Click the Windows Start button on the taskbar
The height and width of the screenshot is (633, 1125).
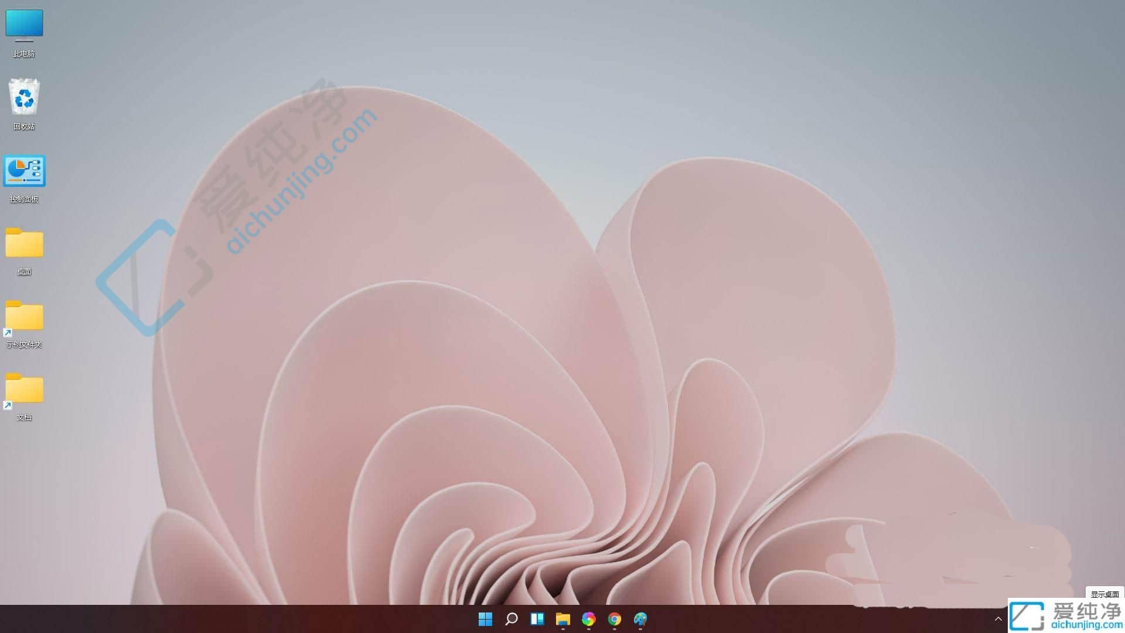click(486, 618)
